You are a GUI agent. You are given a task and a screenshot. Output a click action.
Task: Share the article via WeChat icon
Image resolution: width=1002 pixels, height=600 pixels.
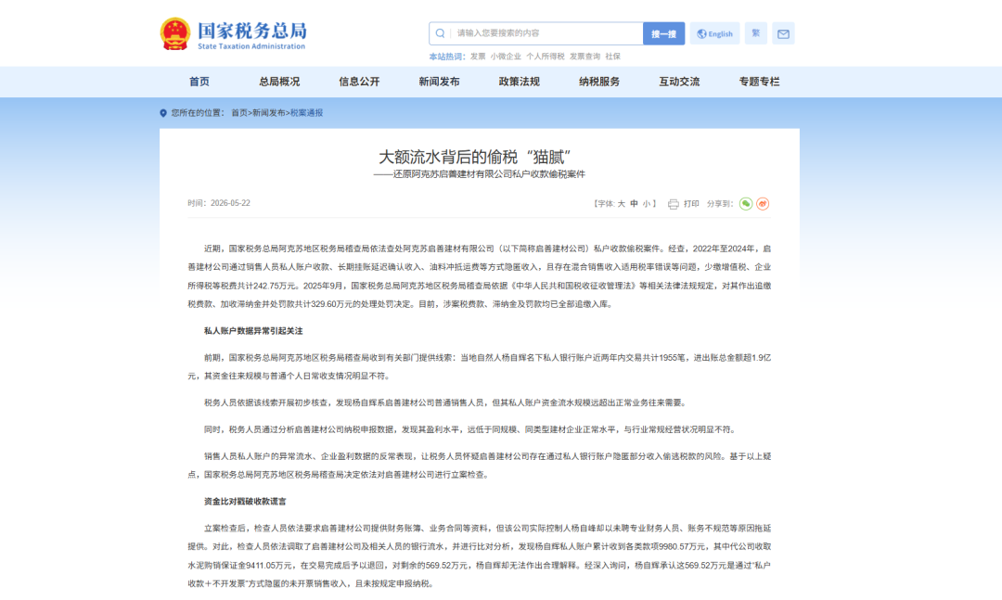(746, 204)
